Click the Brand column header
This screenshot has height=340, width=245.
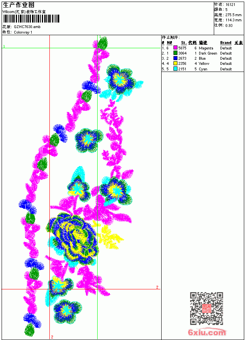pos(226,43)
